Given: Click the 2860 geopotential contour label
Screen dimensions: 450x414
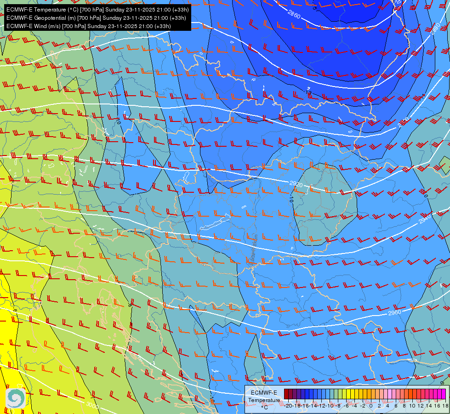Looking at the screenshot, I should 294,14.
